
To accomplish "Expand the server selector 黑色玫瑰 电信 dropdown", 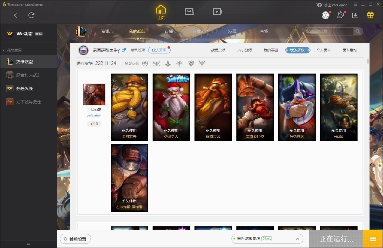I will 298,239.
